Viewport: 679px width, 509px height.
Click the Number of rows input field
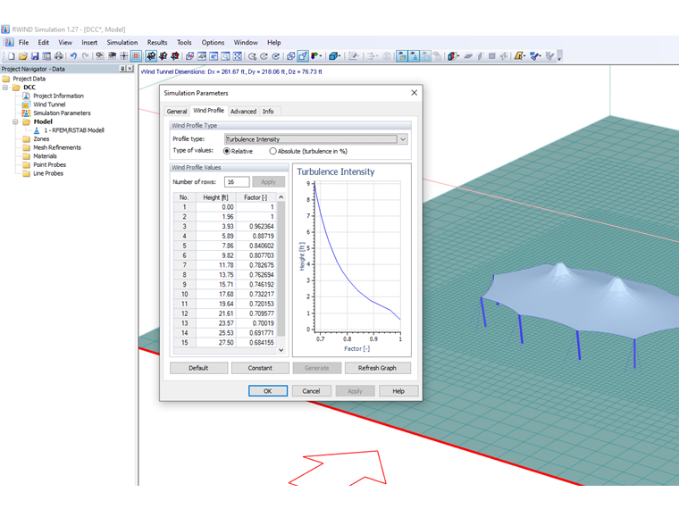(x=237, y=182)
